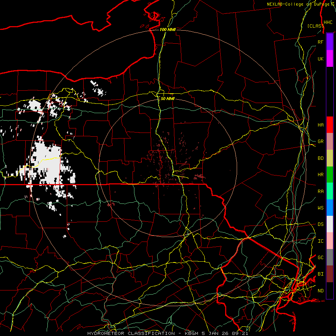Click the GC legend label
336x336 pixels.
point(320,257)
